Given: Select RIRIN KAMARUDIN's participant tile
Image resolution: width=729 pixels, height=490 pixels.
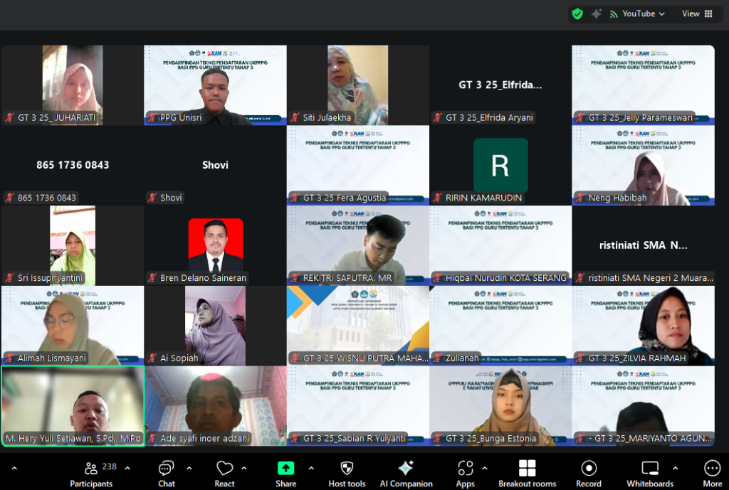Looking at the screenshot, I should tap(500, 166).
